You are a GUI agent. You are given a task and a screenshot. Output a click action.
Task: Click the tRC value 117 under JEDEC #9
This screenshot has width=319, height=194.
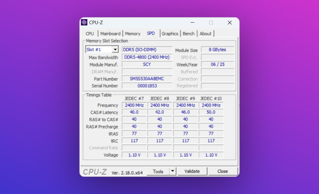[185, 141]
